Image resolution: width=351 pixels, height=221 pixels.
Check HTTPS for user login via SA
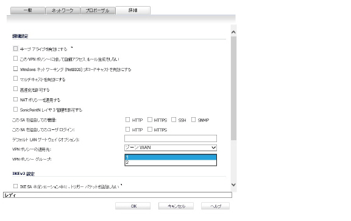(150, 129)
